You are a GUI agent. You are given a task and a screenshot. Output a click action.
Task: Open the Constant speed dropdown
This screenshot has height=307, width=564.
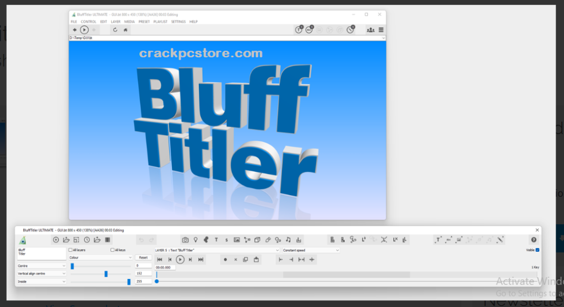pos(311,250)
